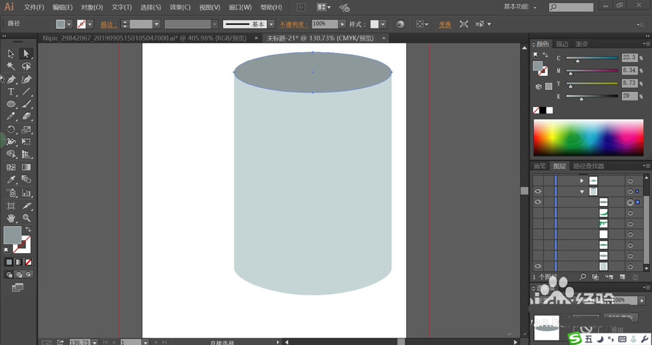Image resolution: width=652 pixels, height=345 pixels.
Task: Select the Direct Selection tool
Action: tap(26, 53)
